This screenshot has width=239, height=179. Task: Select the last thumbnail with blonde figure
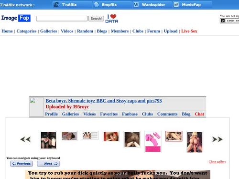pos(195,142)
